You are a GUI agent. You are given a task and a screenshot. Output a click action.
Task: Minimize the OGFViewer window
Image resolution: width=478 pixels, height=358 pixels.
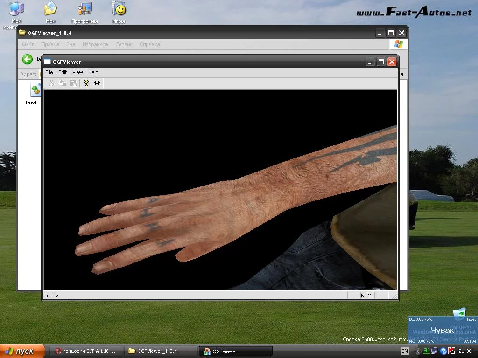point(370,62)
